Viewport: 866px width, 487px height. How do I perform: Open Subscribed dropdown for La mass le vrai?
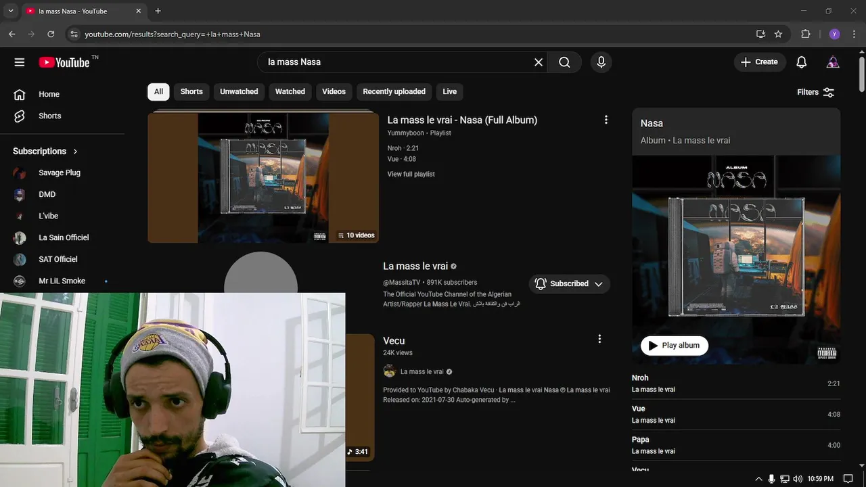[x=569, y=283]
